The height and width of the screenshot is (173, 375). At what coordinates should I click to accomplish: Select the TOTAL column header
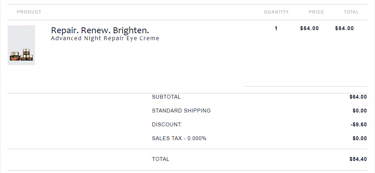(351, 12)
